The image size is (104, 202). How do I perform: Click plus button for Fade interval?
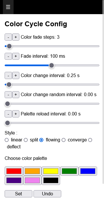coord(16,56)
